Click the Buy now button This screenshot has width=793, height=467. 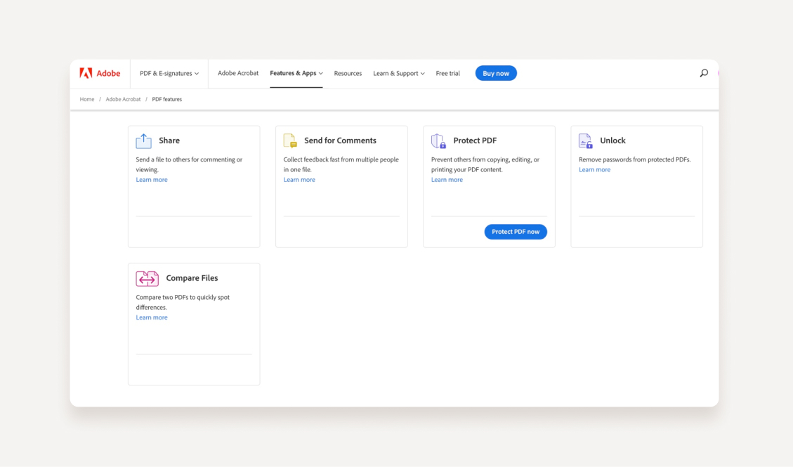pyautogui.click(x=496, y=73)
